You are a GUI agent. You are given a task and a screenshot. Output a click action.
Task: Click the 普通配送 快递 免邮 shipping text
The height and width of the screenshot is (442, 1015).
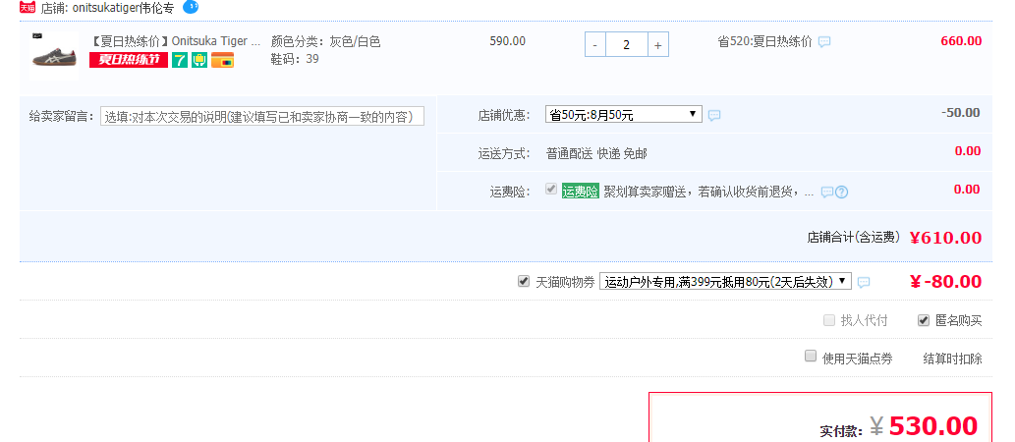click(596, 154)
